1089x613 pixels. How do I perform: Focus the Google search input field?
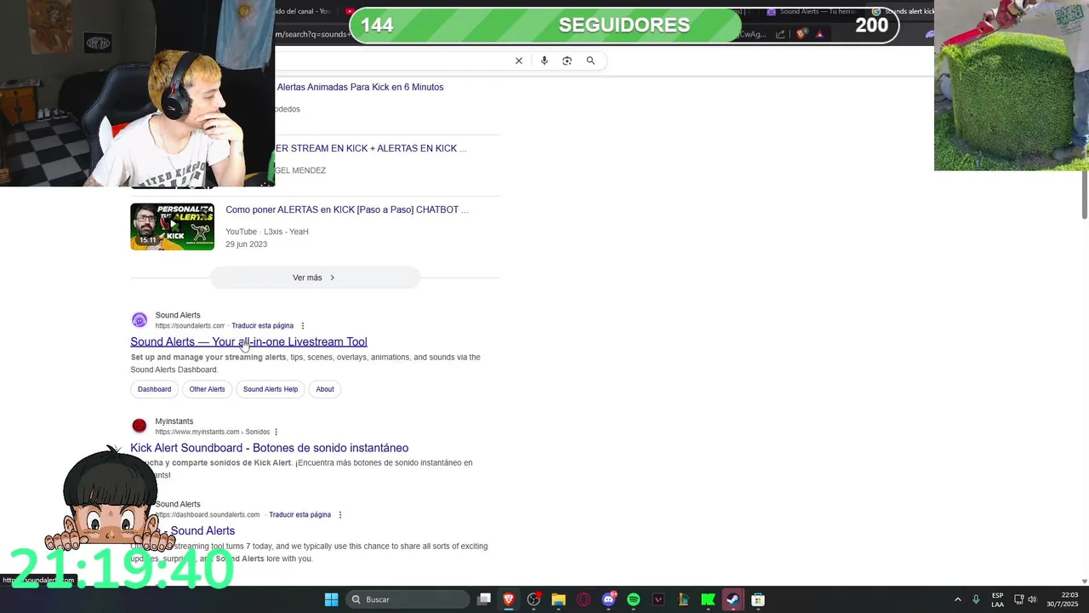tap(391, 60)
